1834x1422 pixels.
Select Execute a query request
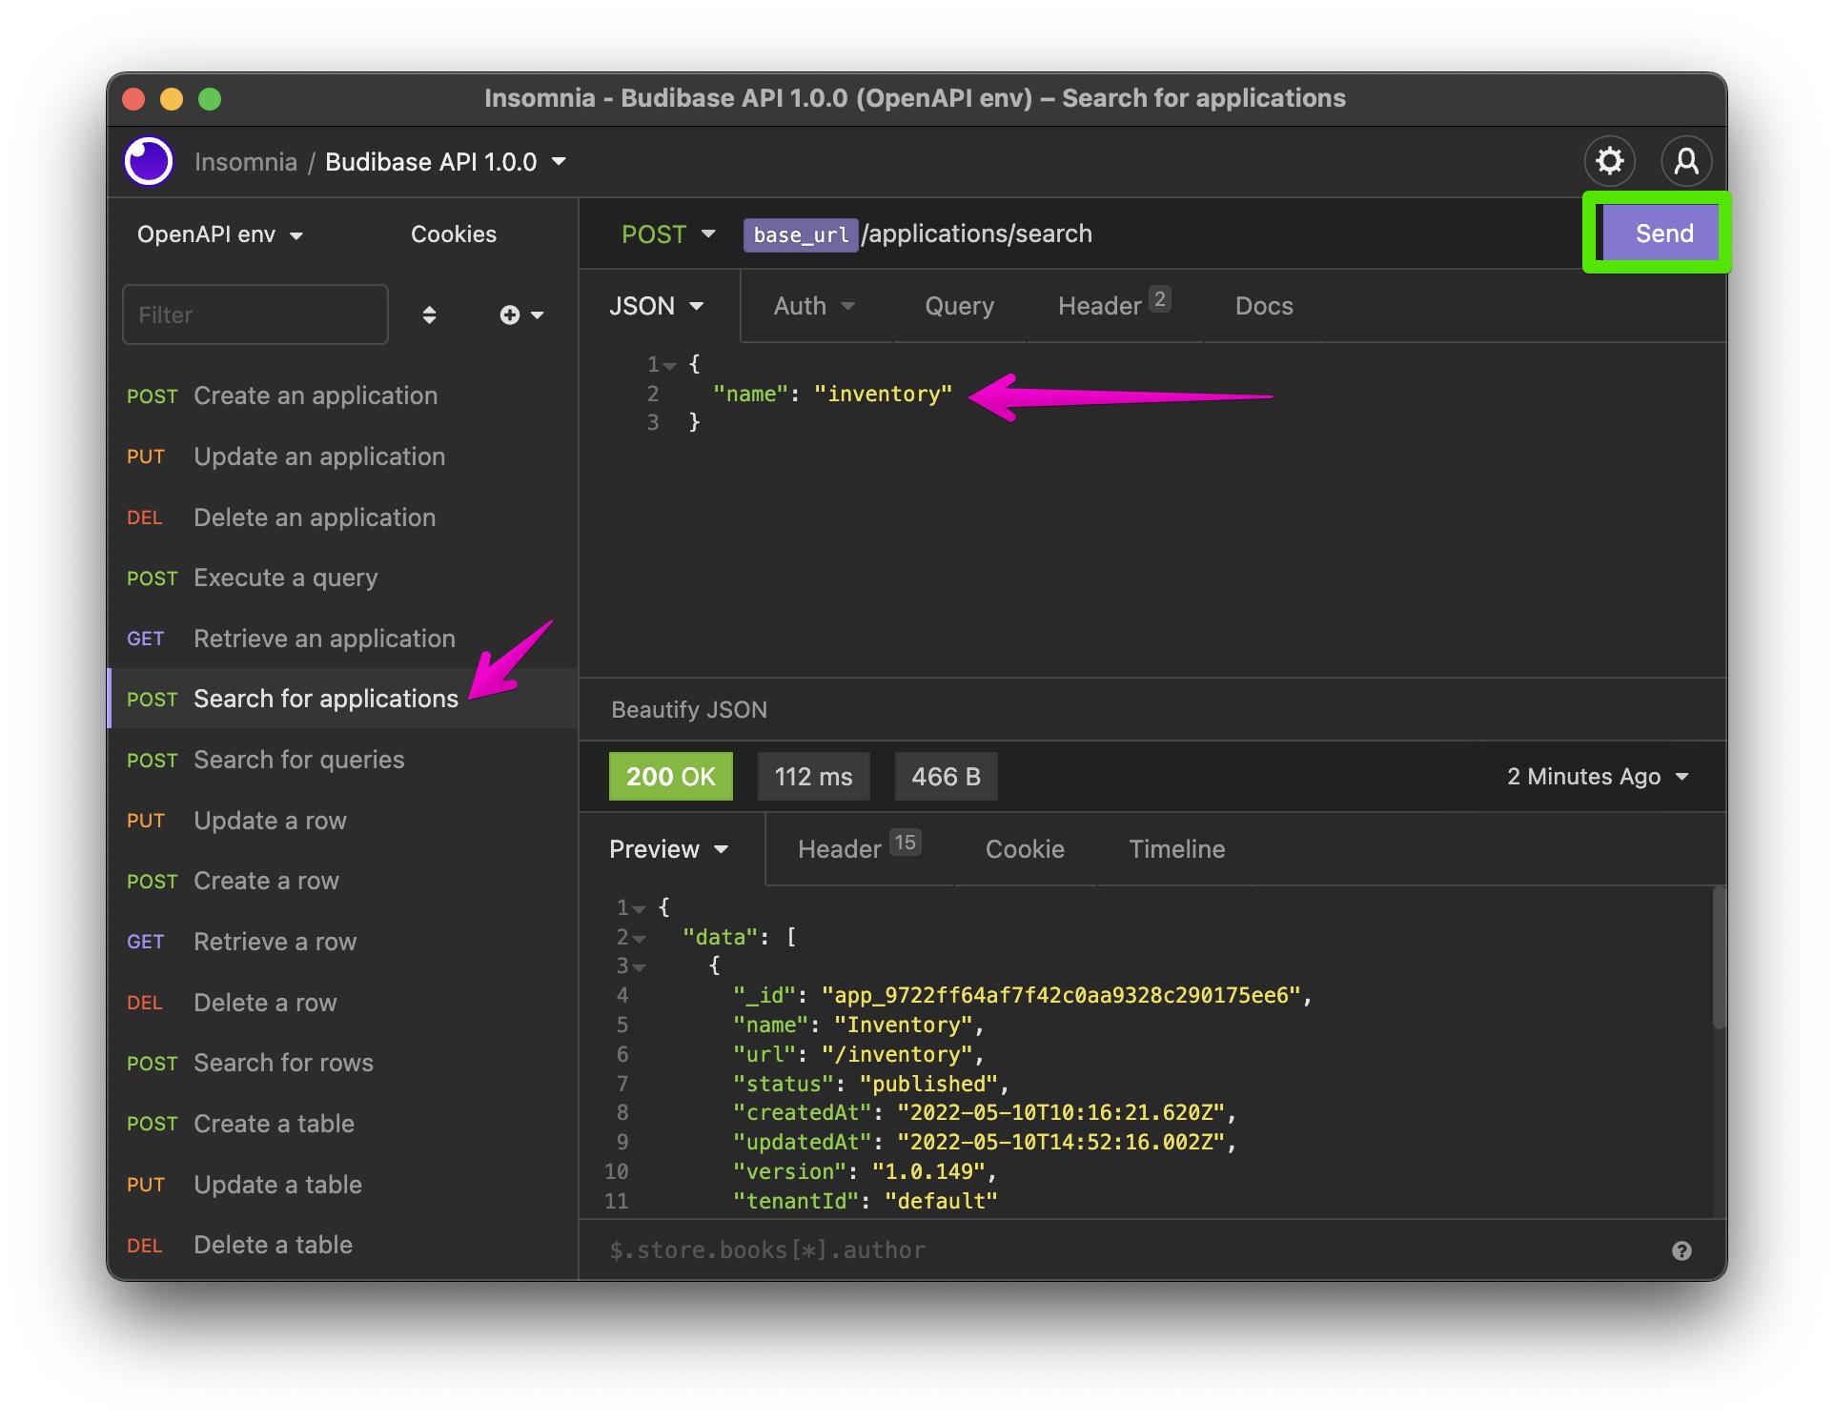click(343, 578)
